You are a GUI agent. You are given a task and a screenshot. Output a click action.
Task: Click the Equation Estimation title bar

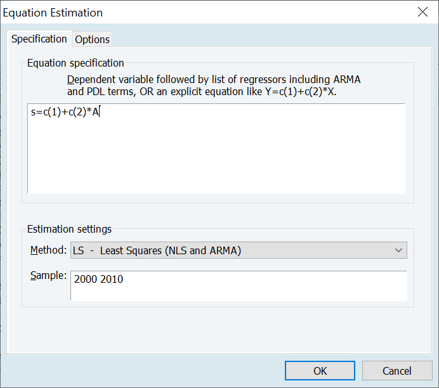coord(190,12)
